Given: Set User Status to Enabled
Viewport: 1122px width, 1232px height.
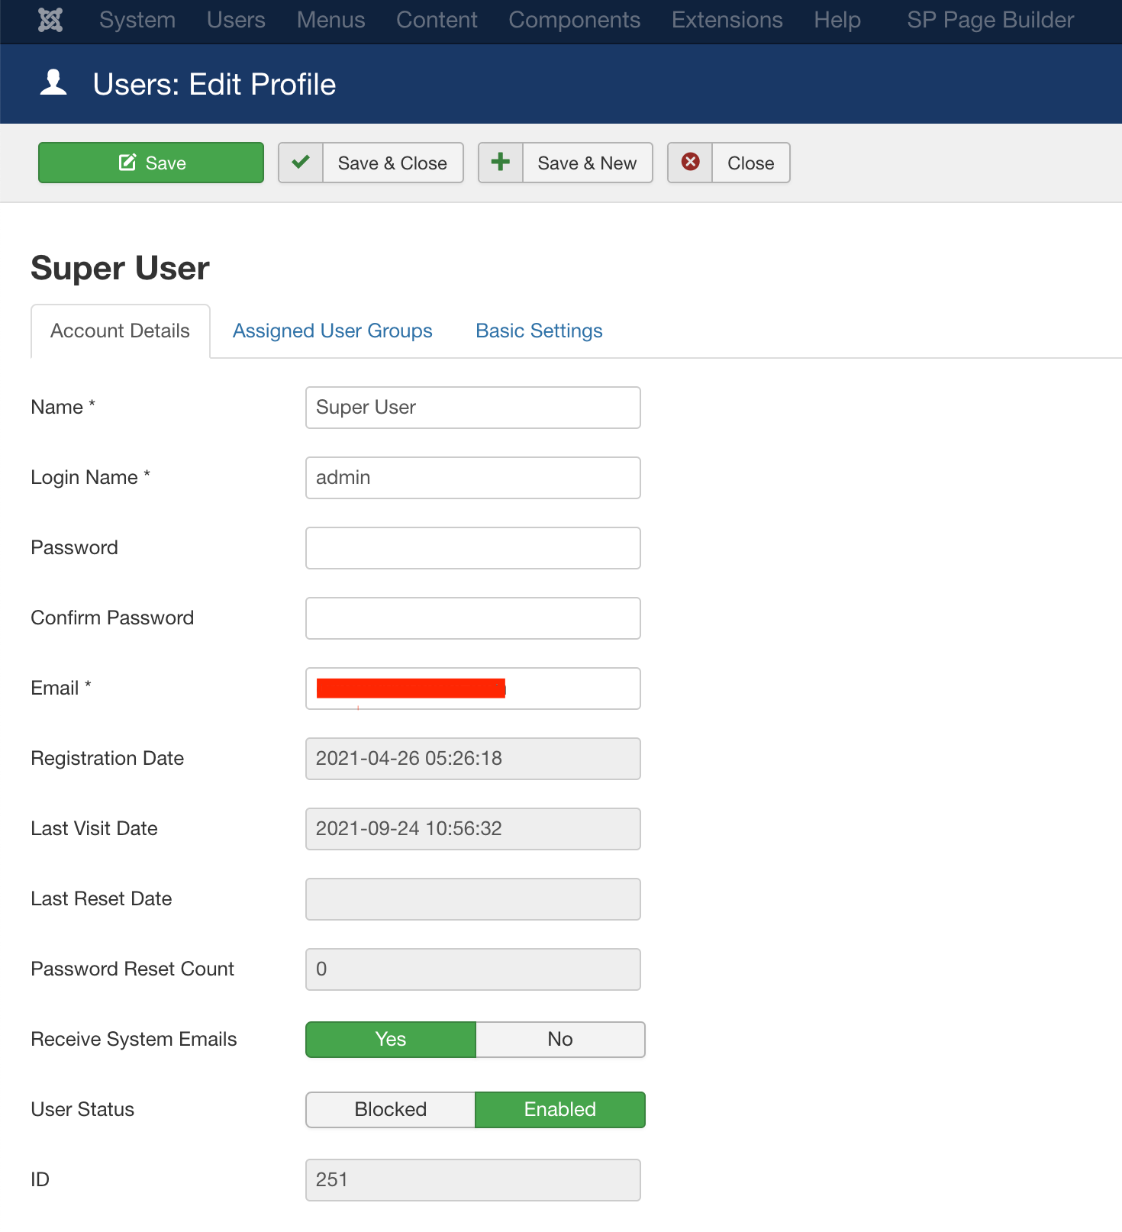Looking at the screenshot, I should (560, 1110).
